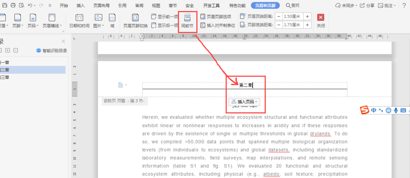Click the Save icon in quick toolbar
410x178 pixels.
tap(5, 5)
